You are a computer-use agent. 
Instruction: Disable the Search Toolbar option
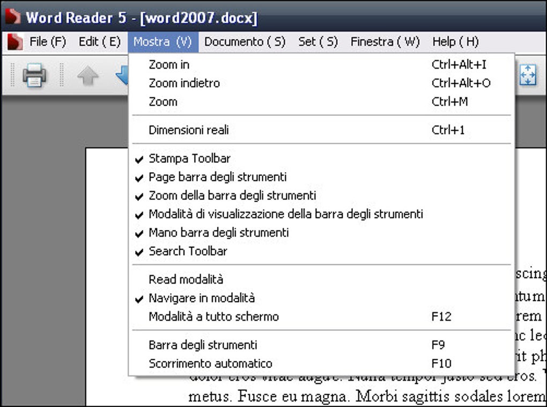click(x=188, y=251)
